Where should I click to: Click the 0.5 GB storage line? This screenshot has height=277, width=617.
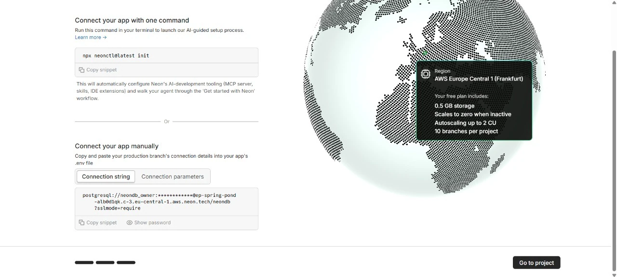[x=455, y=106]
